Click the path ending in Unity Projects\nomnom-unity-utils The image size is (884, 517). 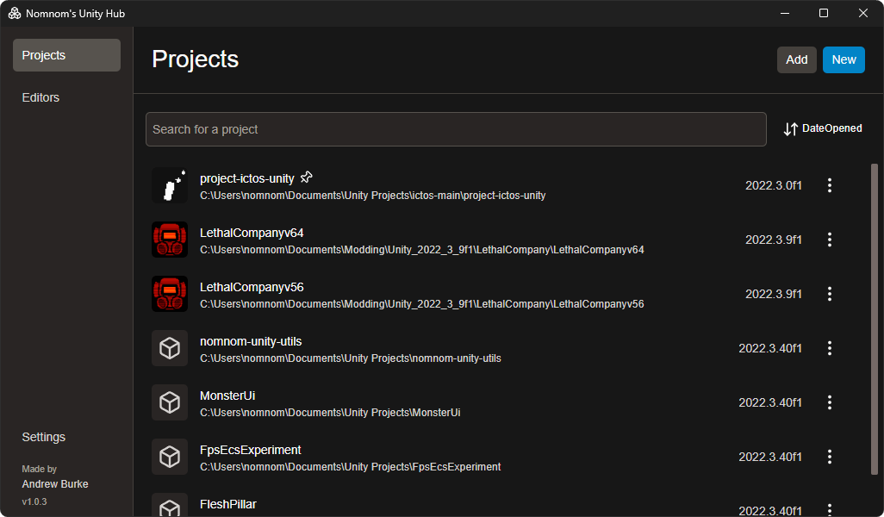(350, 358)
